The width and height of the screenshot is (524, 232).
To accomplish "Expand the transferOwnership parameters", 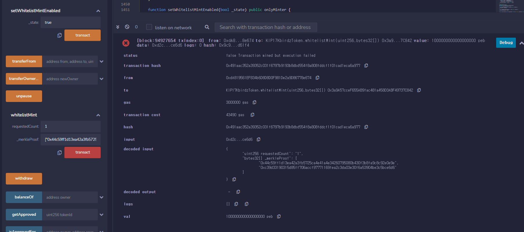I will 102,79.
